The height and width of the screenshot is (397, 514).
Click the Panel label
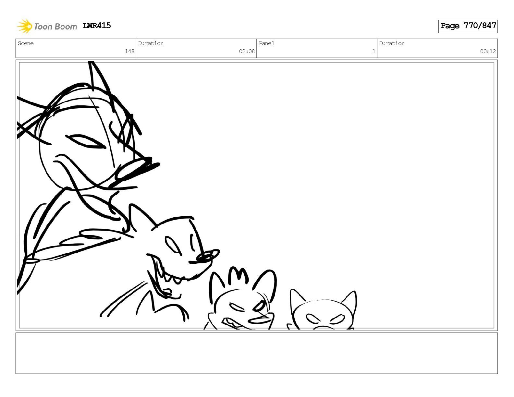point(267,43)
